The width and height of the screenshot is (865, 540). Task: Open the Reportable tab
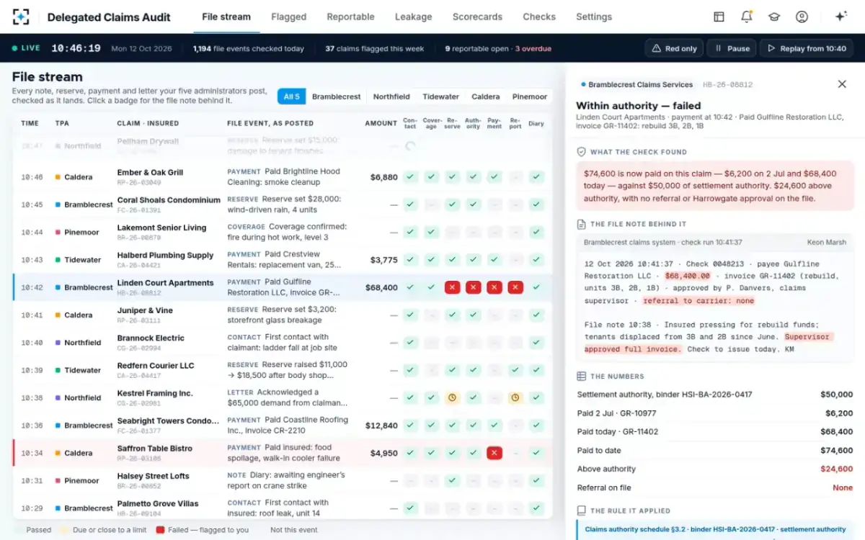[350, 17]
